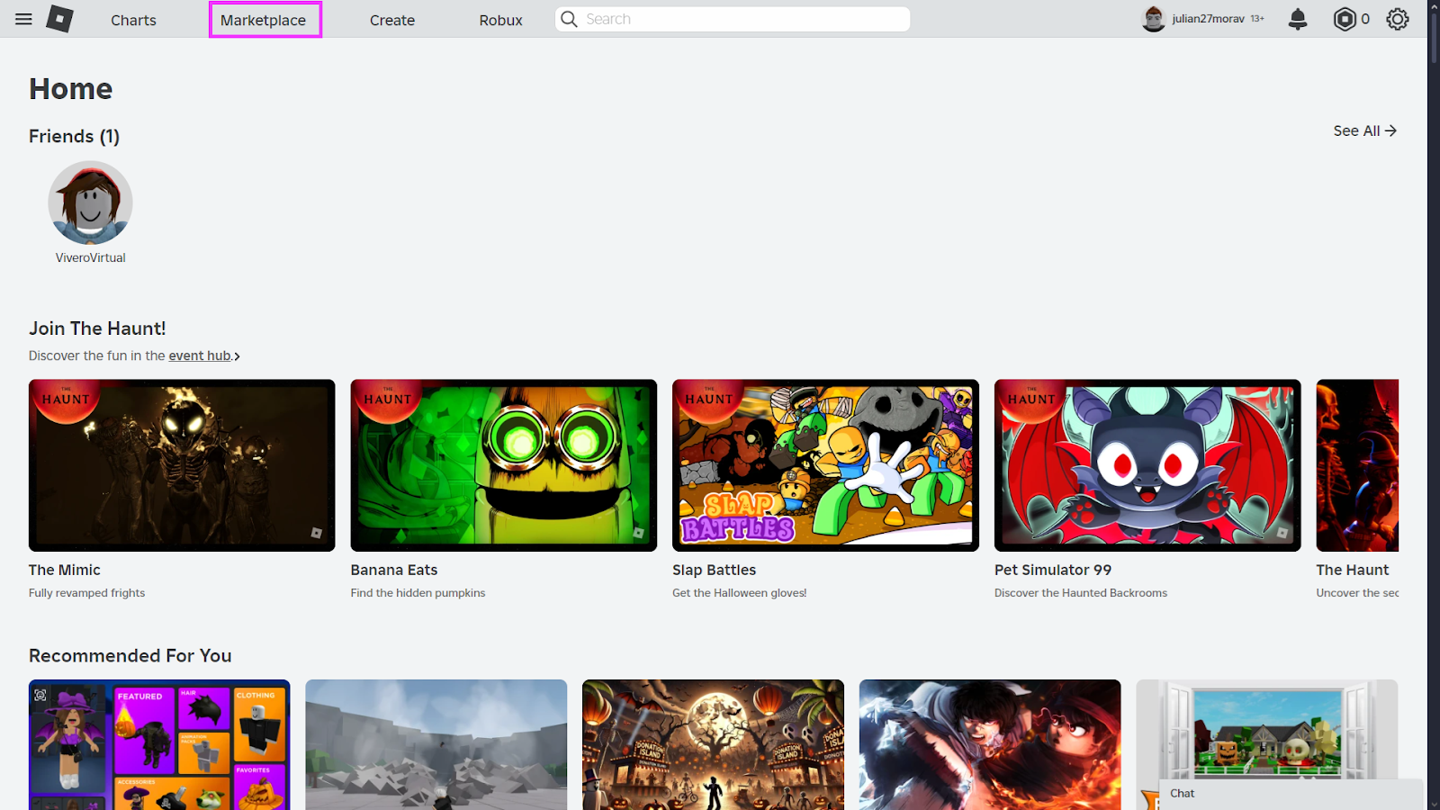Click the Friends (1) heading
The height and width of the screenshot is (810, 1440).
75,136
